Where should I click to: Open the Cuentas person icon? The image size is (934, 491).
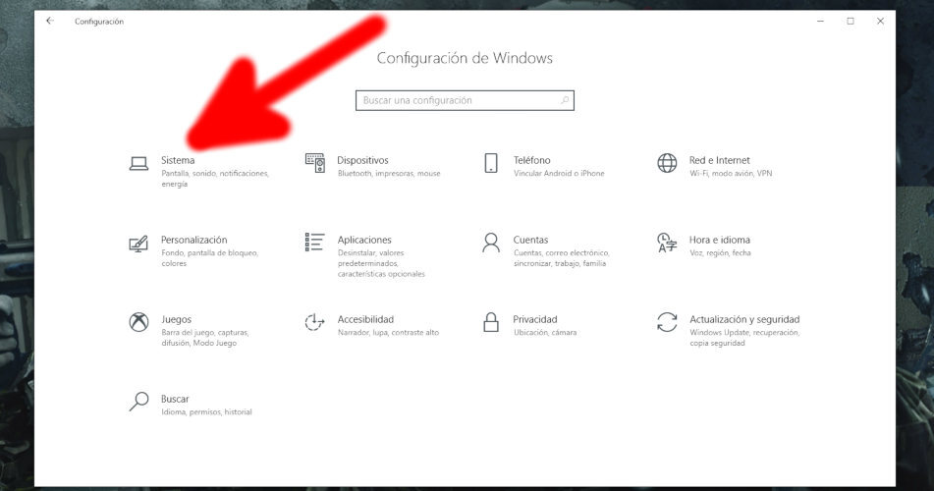(491, 243)
